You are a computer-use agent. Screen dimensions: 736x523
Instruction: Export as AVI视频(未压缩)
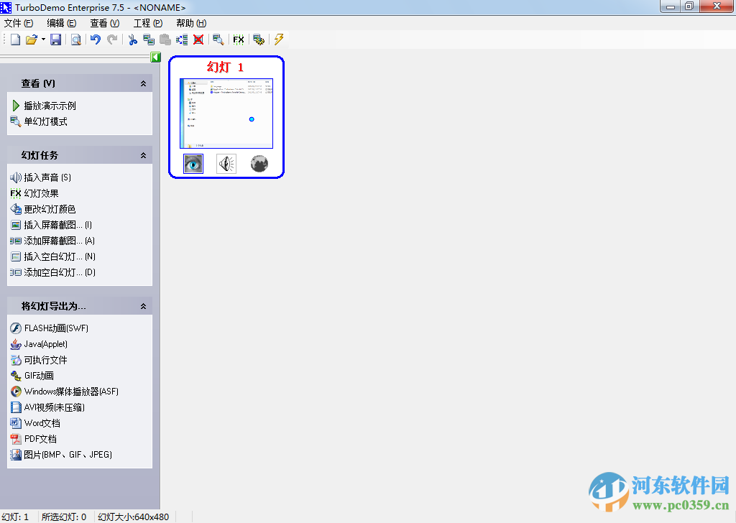point(48,407)
